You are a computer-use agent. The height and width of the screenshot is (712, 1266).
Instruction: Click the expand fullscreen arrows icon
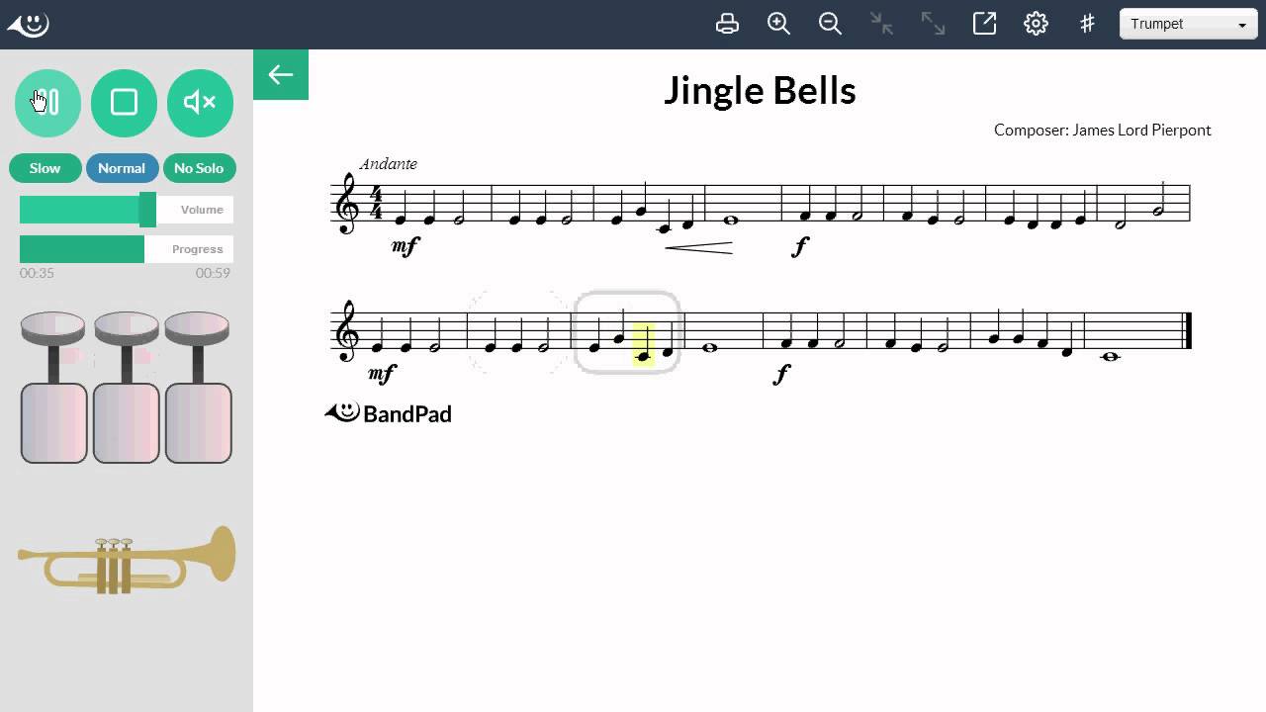933,24
